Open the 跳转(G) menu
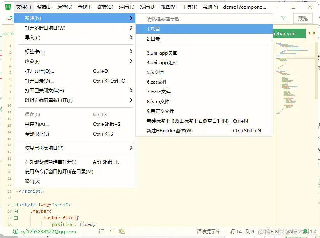 point(105,7)
